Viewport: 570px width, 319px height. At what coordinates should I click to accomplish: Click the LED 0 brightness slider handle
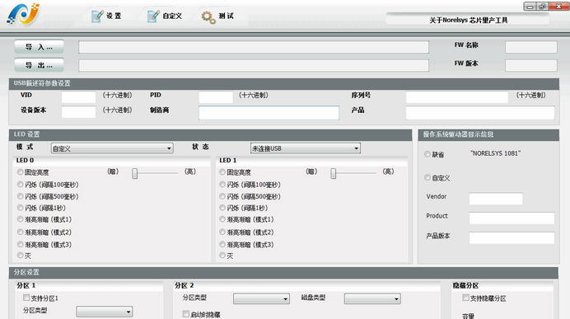click(x=135, y=173)
